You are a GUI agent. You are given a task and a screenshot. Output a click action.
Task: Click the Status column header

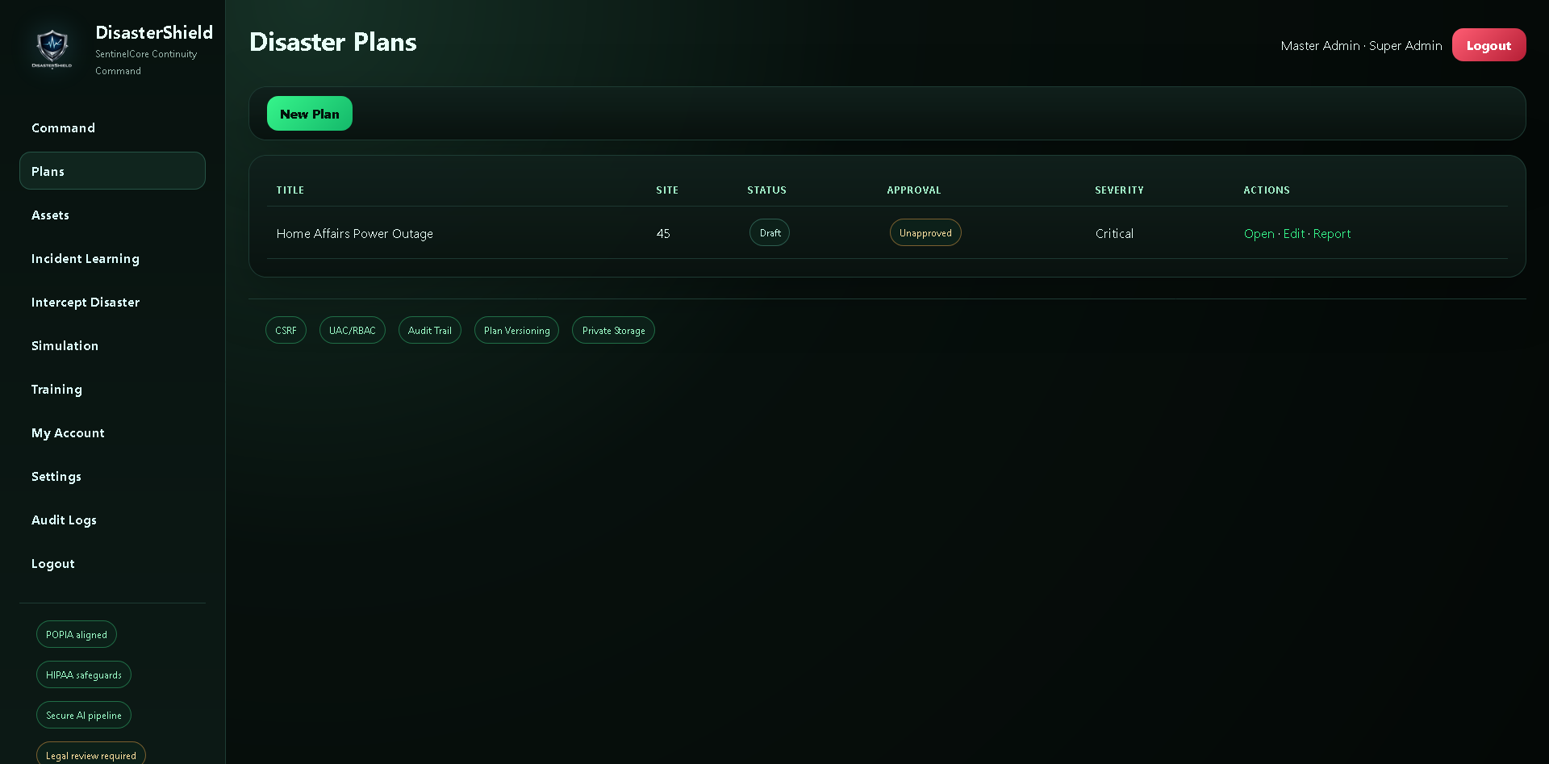(766, 190)
